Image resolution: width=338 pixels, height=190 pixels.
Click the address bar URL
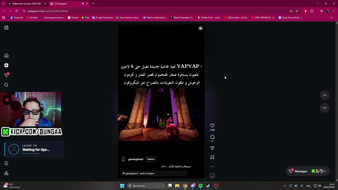pyautogui.click(x=48, y=11)
